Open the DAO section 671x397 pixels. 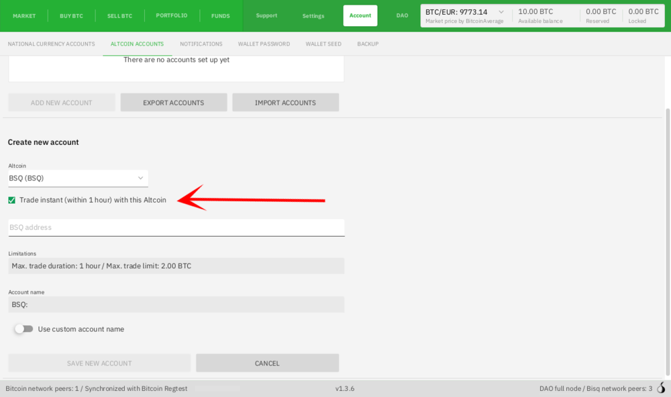(x=402, y=15)
